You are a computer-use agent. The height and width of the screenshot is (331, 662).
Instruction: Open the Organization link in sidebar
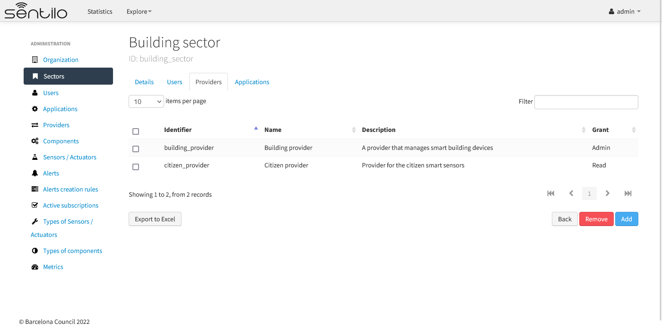click(x=61, y=60)
